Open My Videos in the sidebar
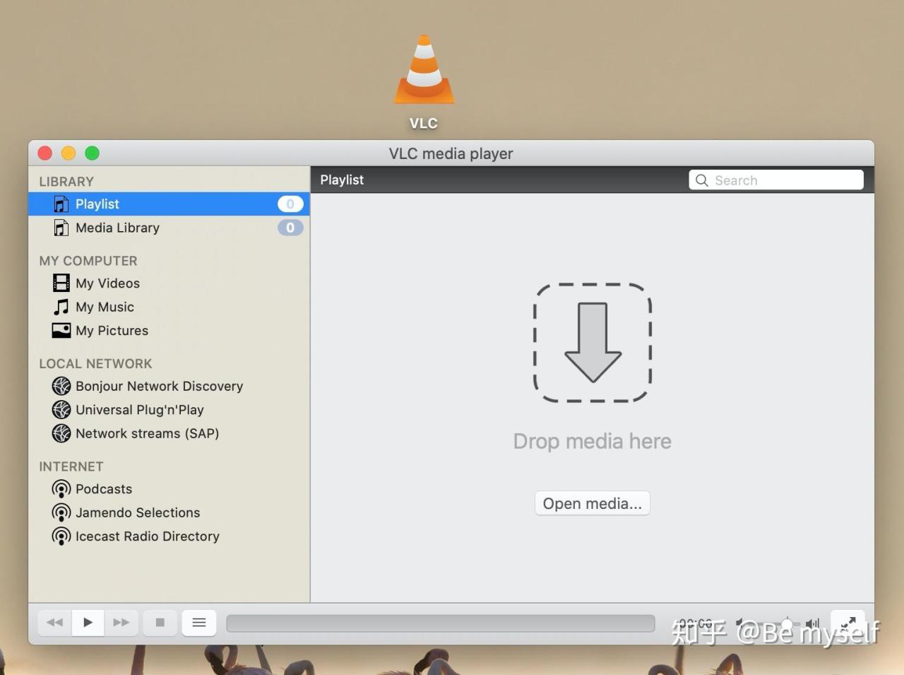Viewport: 904px width, 675px height. pyautogui.click(x=107, y=283)
